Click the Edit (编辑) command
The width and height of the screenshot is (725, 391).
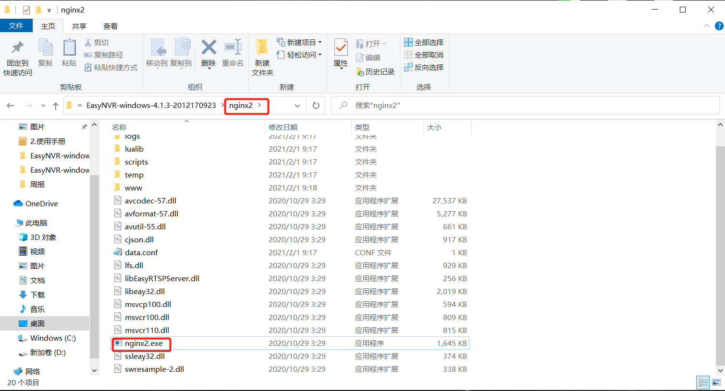click(368, 58)
